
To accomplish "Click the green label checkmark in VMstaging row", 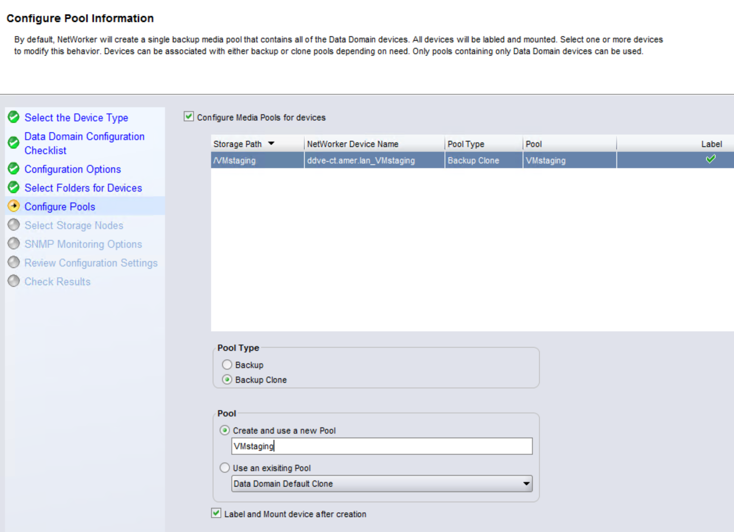I will pos(711,159).
